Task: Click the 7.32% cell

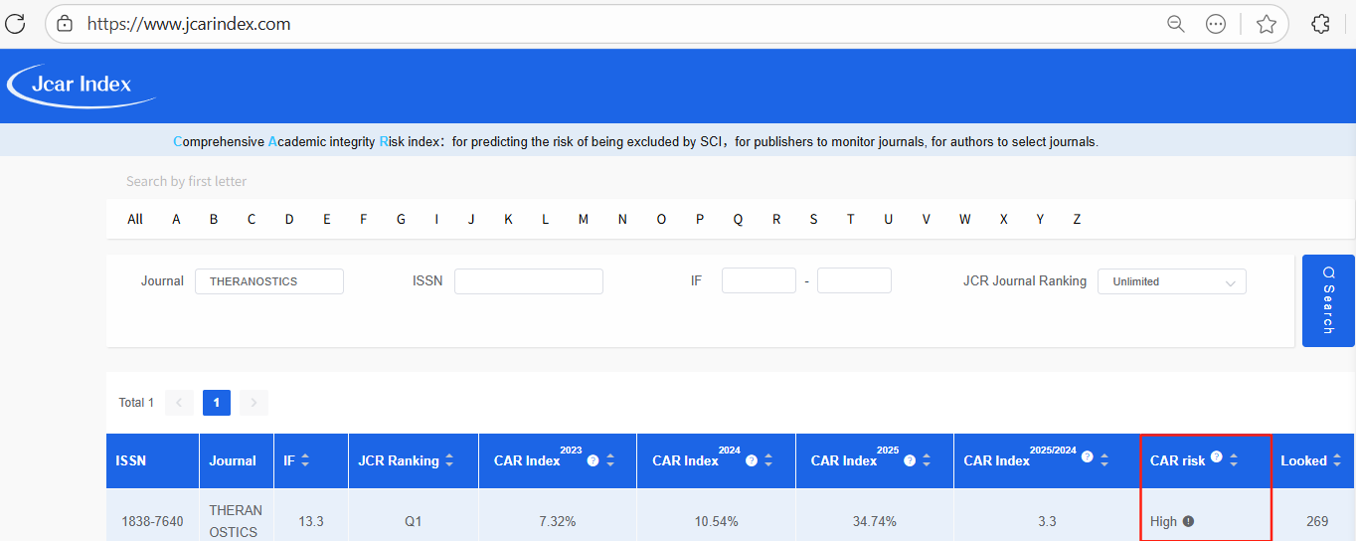Action: (558, 521)
